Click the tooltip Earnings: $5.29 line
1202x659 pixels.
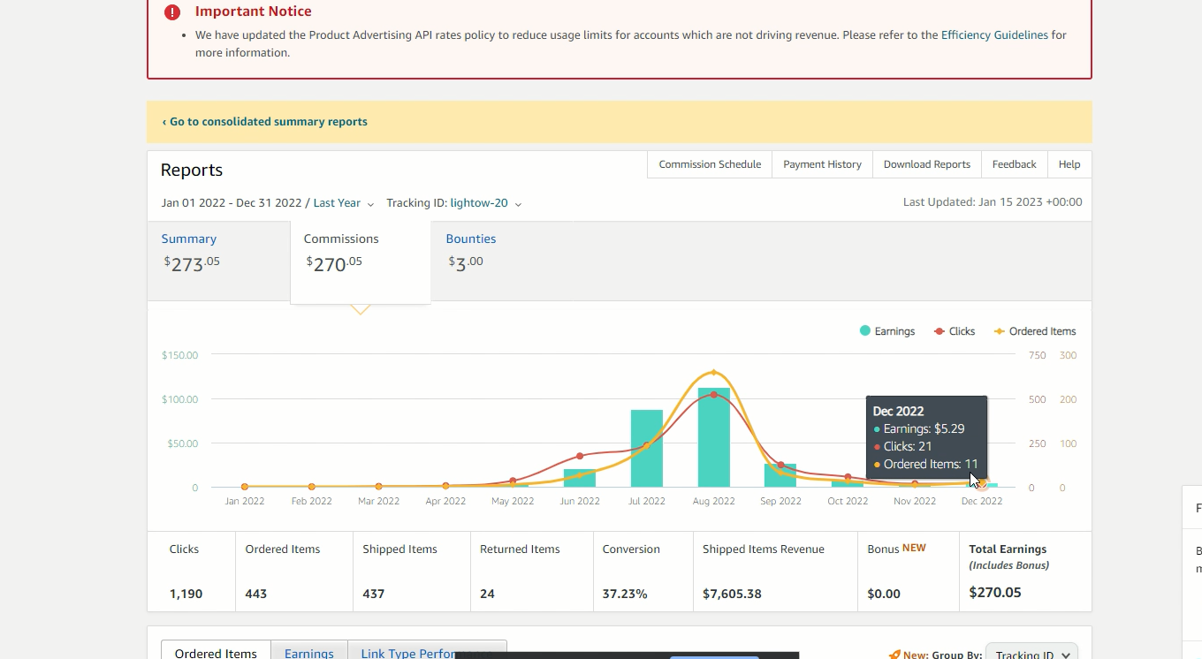coord(919,428)
